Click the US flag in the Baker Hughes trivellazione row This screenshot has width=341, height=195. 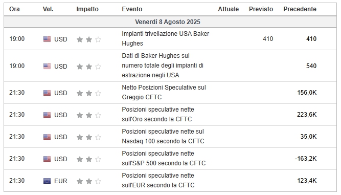coord(47,39)
